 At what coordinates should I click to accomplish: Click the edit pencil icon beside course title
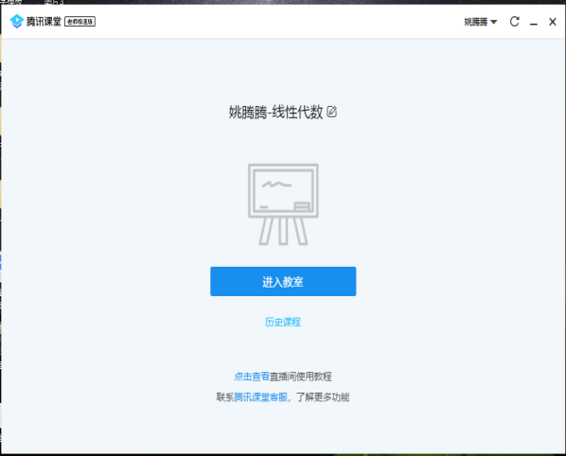[x=331, y=112]
